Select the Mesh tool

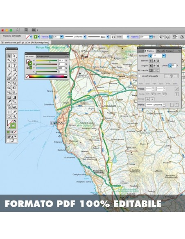tap(9, 97)
